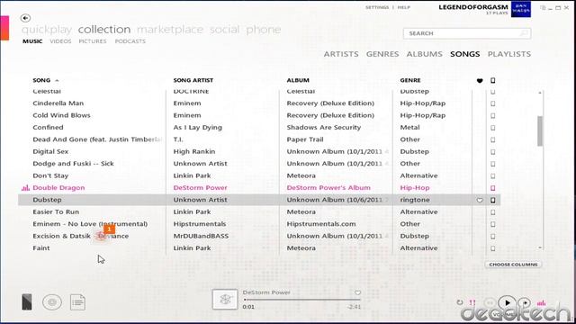Click the song list scrollbar thumb

[540, 131]
